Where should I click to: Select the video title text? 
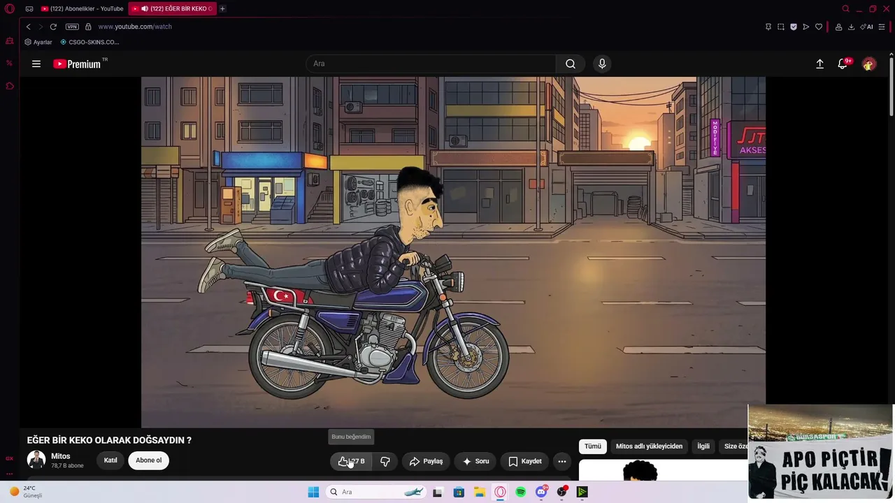coord(109,440)
